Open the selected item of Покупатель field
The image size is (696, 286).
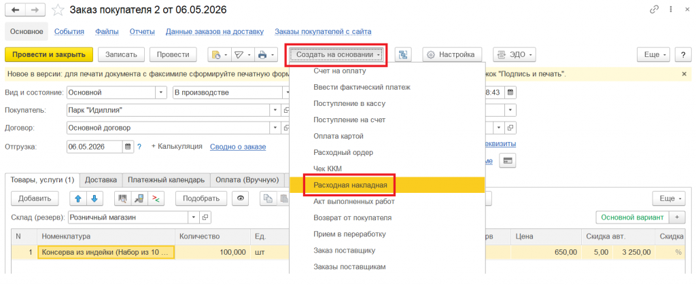pos(286,110)
